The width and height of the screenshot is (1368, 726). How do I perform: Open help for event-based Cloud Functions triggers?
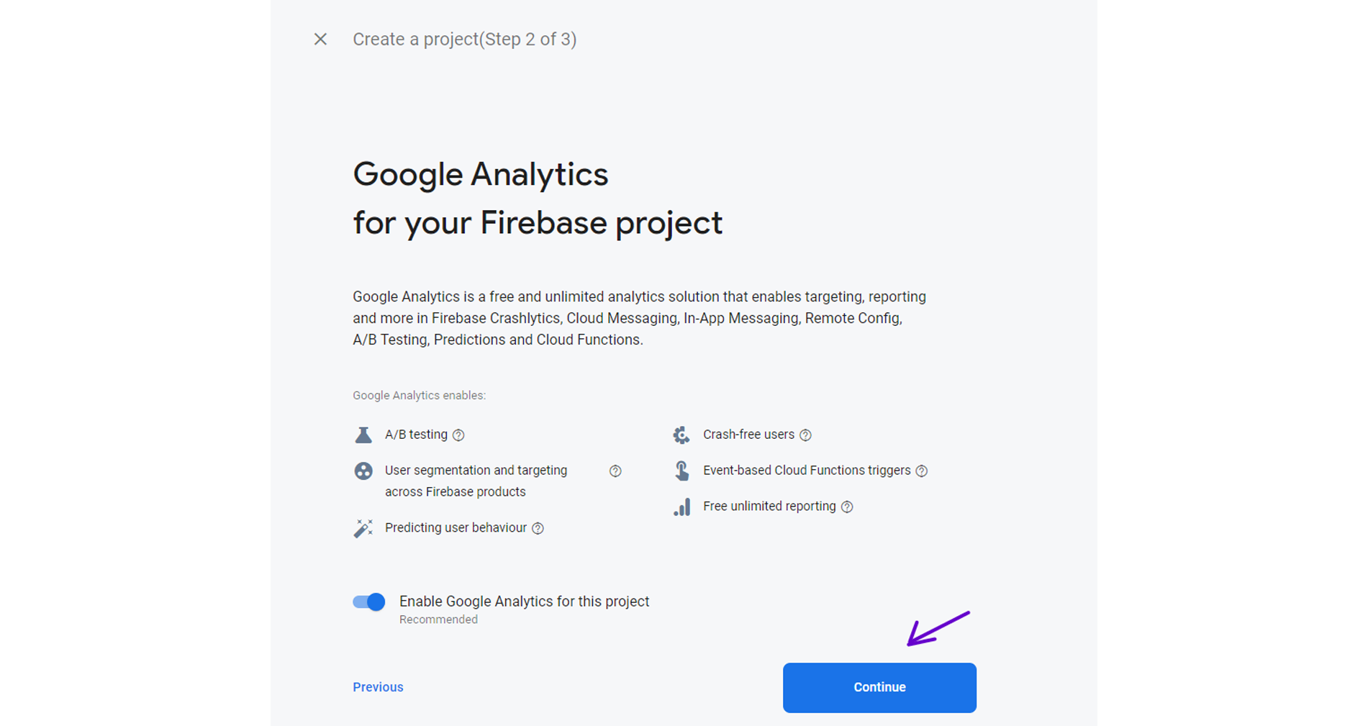point(921,471)
